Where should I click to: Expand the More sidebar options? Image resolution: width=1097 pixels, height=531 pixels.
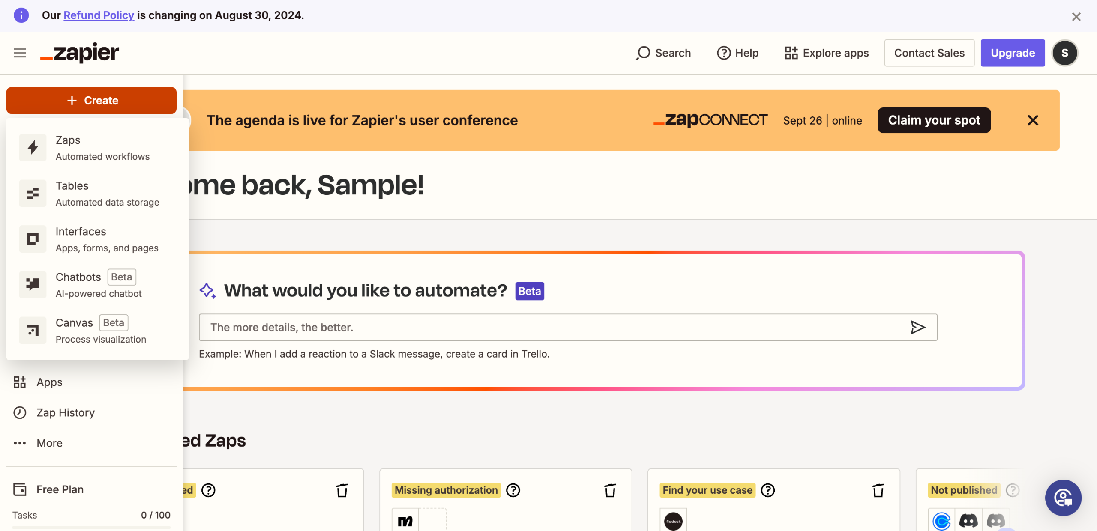coord(49,443)
